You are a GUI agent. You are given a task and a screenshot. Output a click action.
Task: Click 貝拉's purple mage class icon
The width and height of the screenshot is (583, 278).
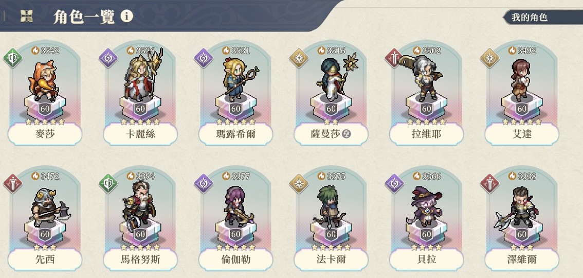[394, 183]
